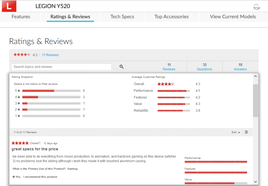
Task: Show the 35 Questions tab
Action: (x=204, y=67)
